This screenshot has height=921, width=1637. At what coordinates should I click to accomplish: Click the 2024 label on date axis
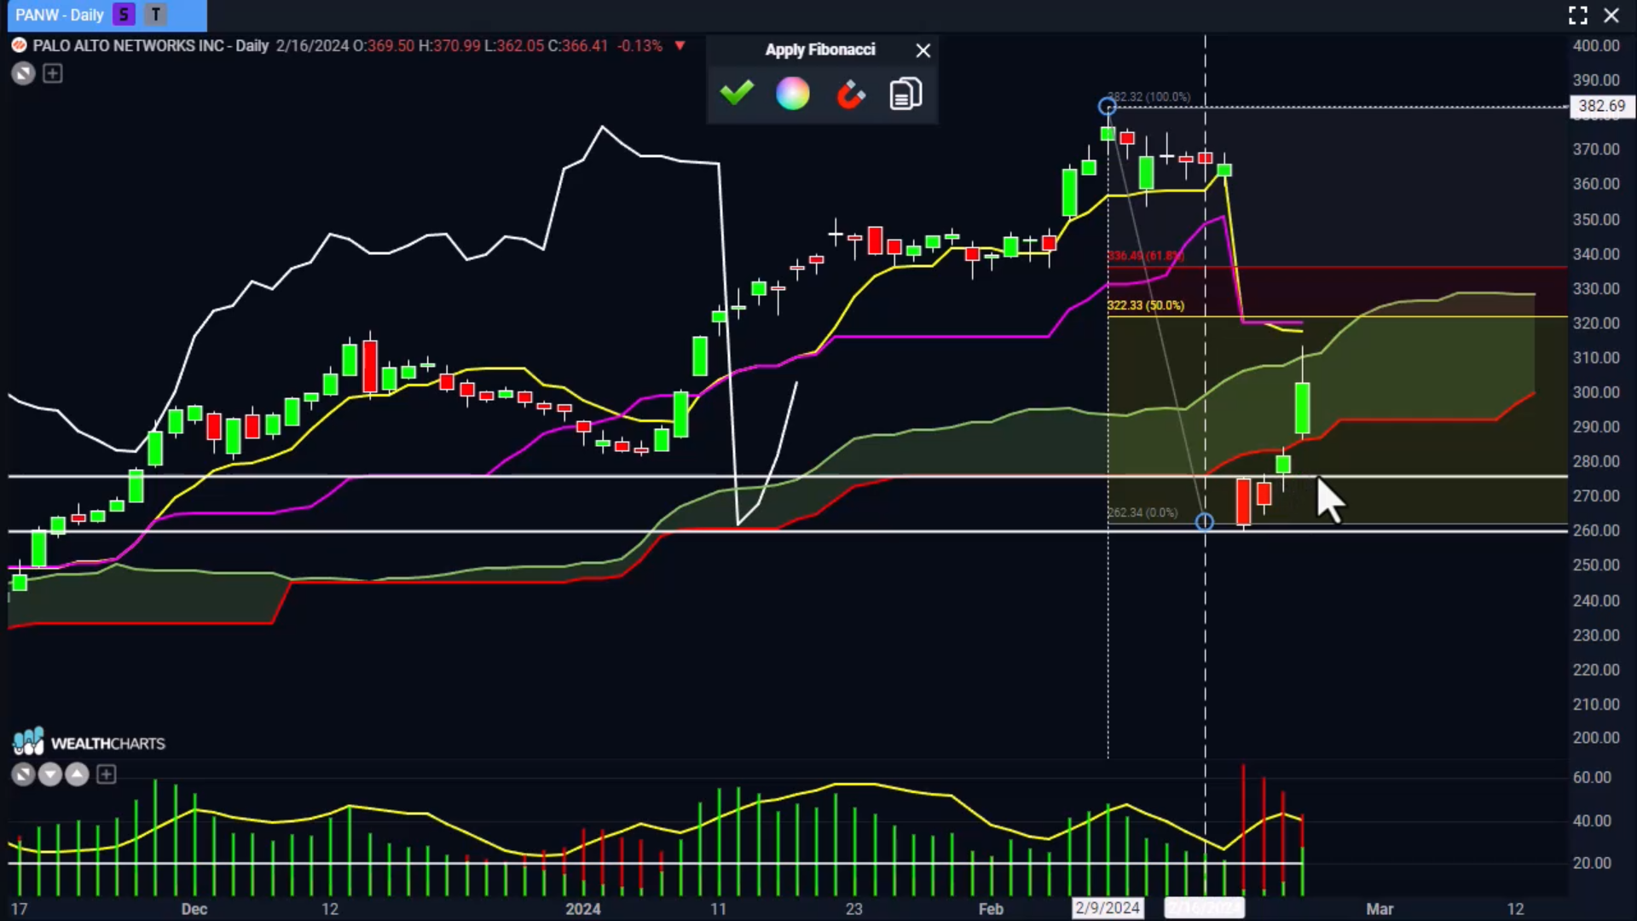coord(583,909)
